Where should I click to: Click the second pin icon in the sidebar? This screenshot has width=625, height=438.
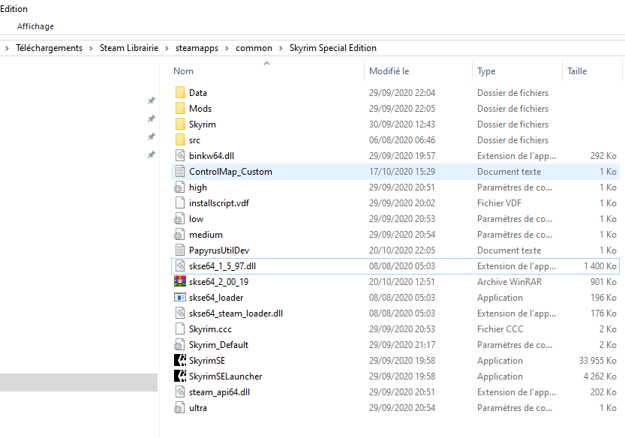point(151,118)
